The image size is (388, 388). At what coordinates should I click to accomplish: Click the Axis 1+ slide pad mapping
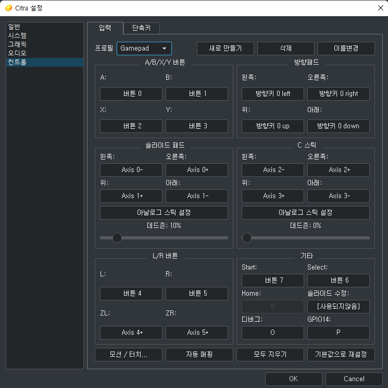131,196
